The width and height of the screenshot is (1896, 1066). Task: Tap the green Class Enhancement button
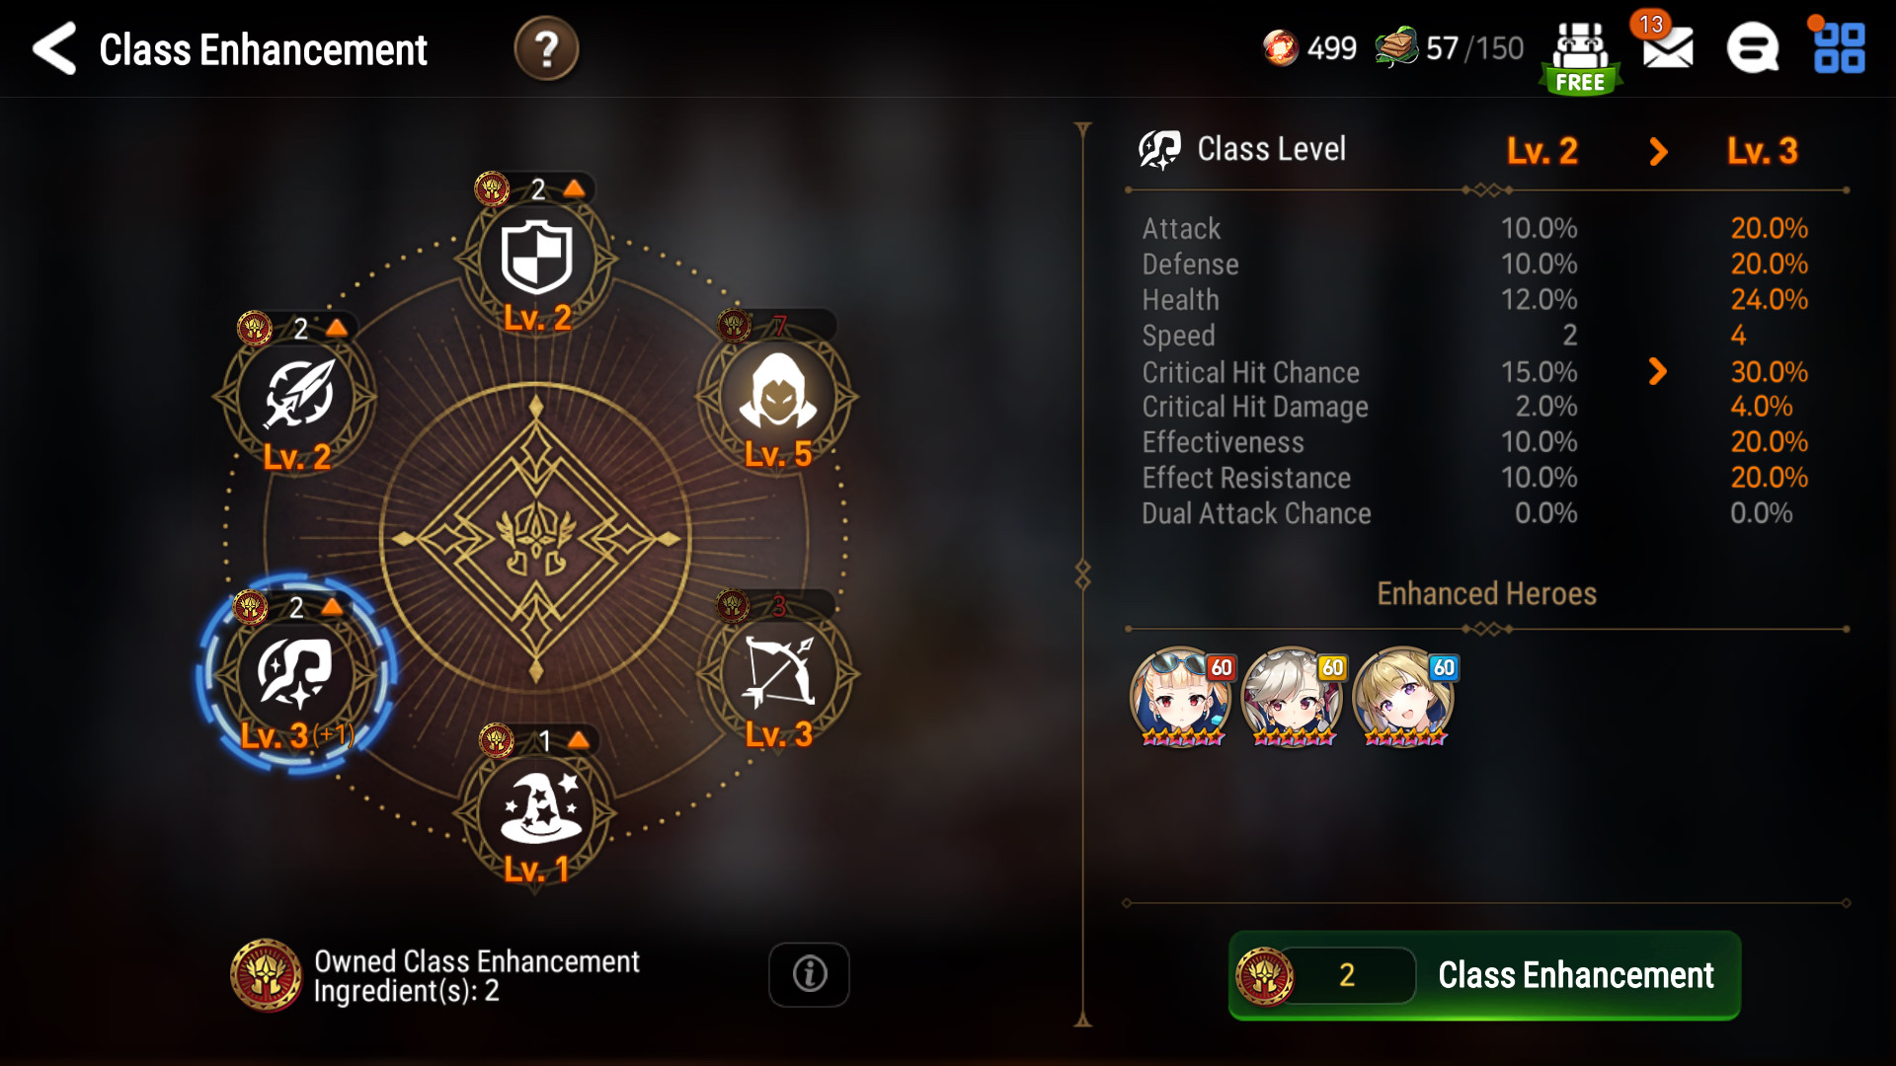click(x=1484, y=975)
